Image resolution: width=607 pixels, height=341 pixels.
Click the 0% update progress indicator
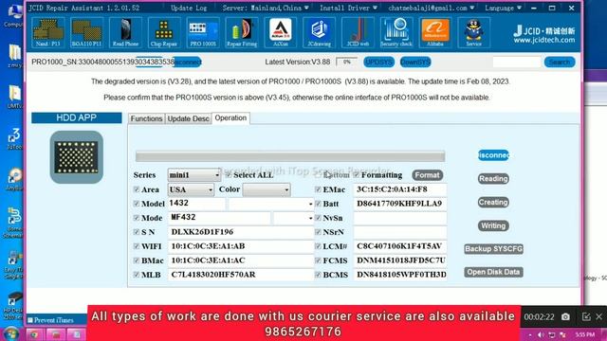tap(346, 62)
